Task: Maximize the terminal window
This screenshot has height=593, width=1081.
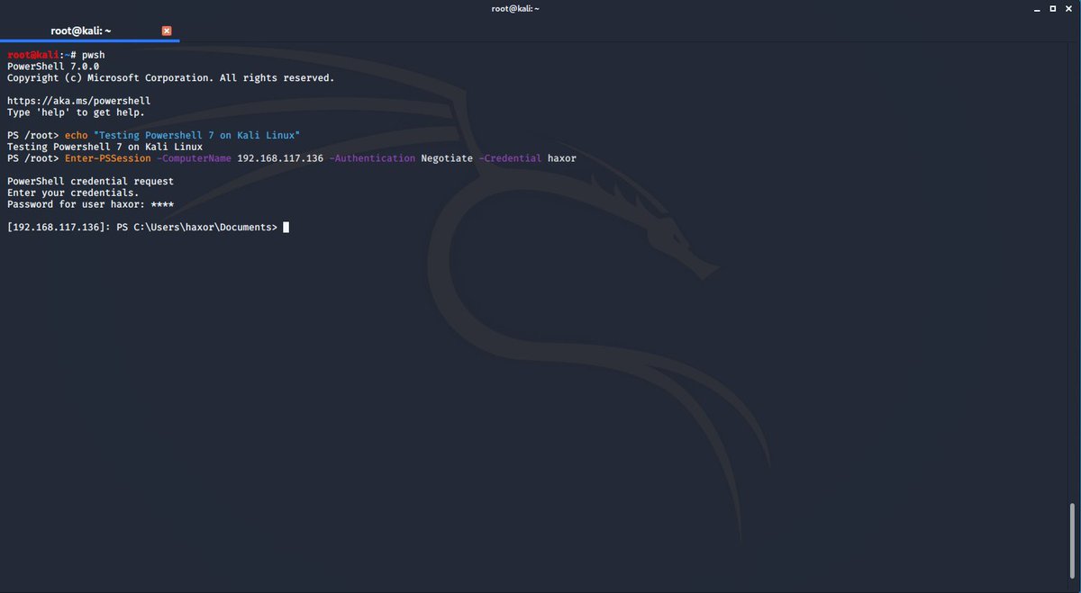Action: pos(1053,8)
